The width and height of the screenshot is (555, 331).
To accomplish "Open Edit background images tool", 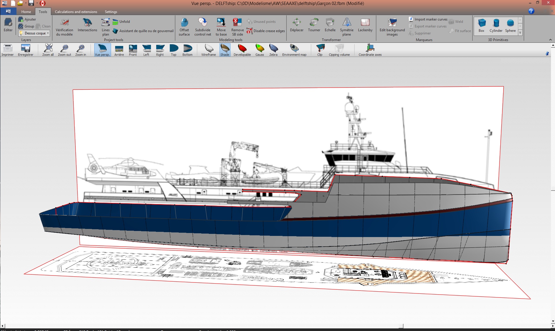I will [x=392, y=23].
